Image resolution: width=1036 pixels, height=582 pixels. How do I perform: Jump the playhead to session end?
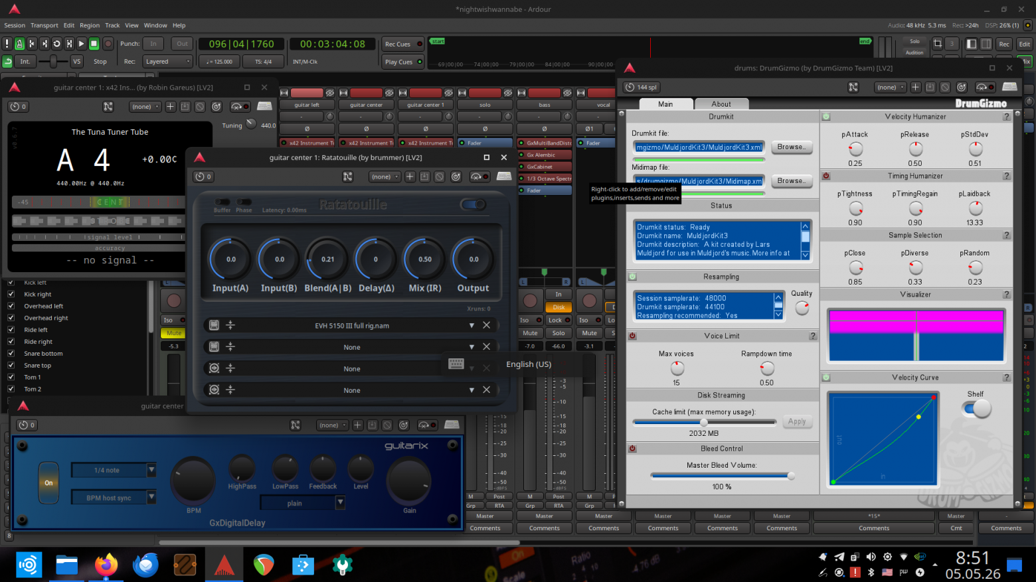coord(44,44)
